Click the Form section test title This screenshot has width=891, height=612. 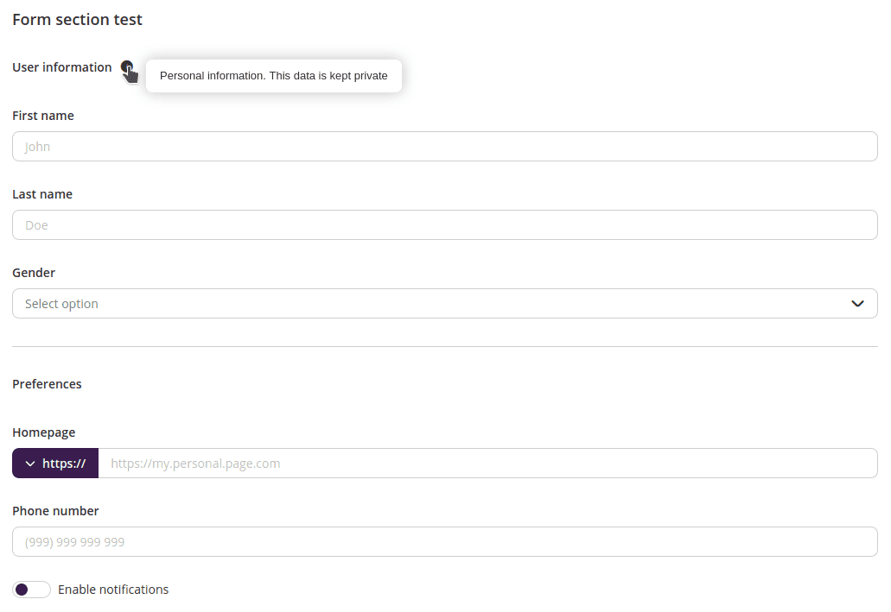[x=77, y=19]
